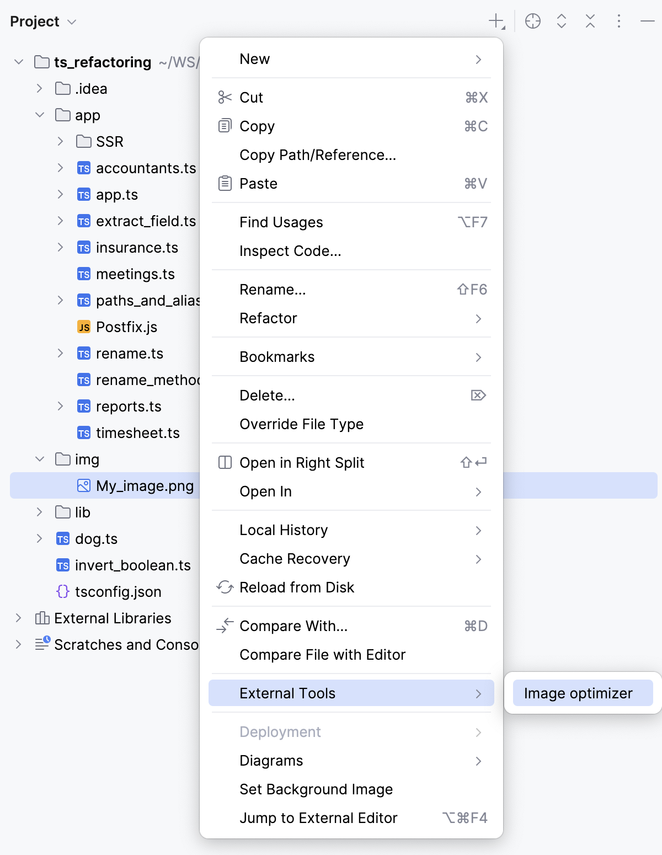
Task: Click the TypeScript icon beside app.ts
Action: [x=83, y=194]
